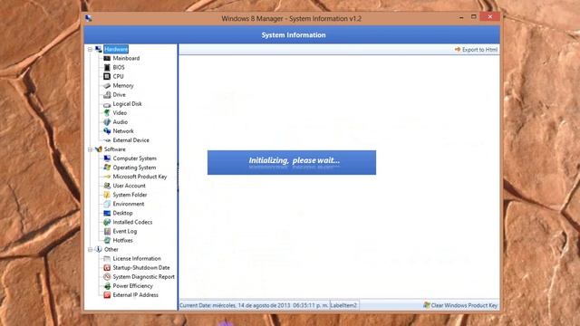Click the Environment icon
The image size is (580, 326).
[x=107, y=204]
